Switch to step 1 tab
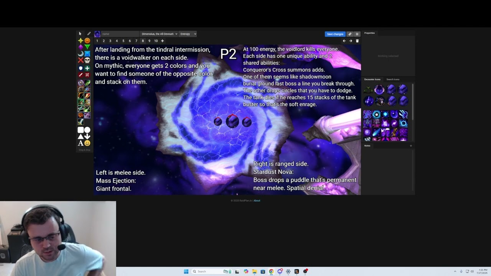This screenshot has height=276, width=491. [x=97, y=41]
